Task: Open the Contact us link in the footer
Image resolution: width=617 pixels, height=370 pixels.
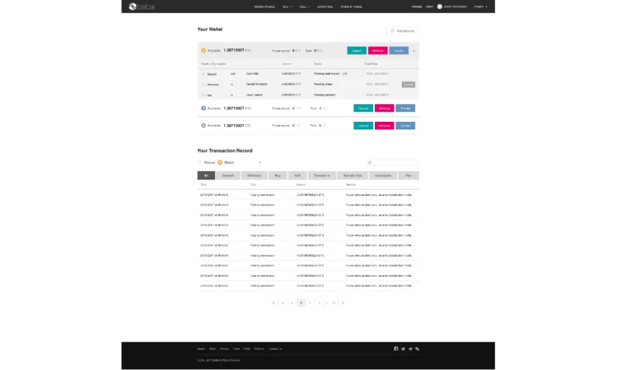Action: click(x=275, y=348)
